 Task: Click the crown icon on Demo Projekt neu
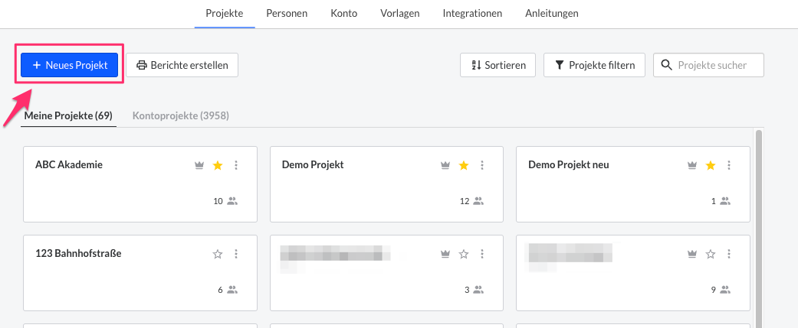coord(691,165)
